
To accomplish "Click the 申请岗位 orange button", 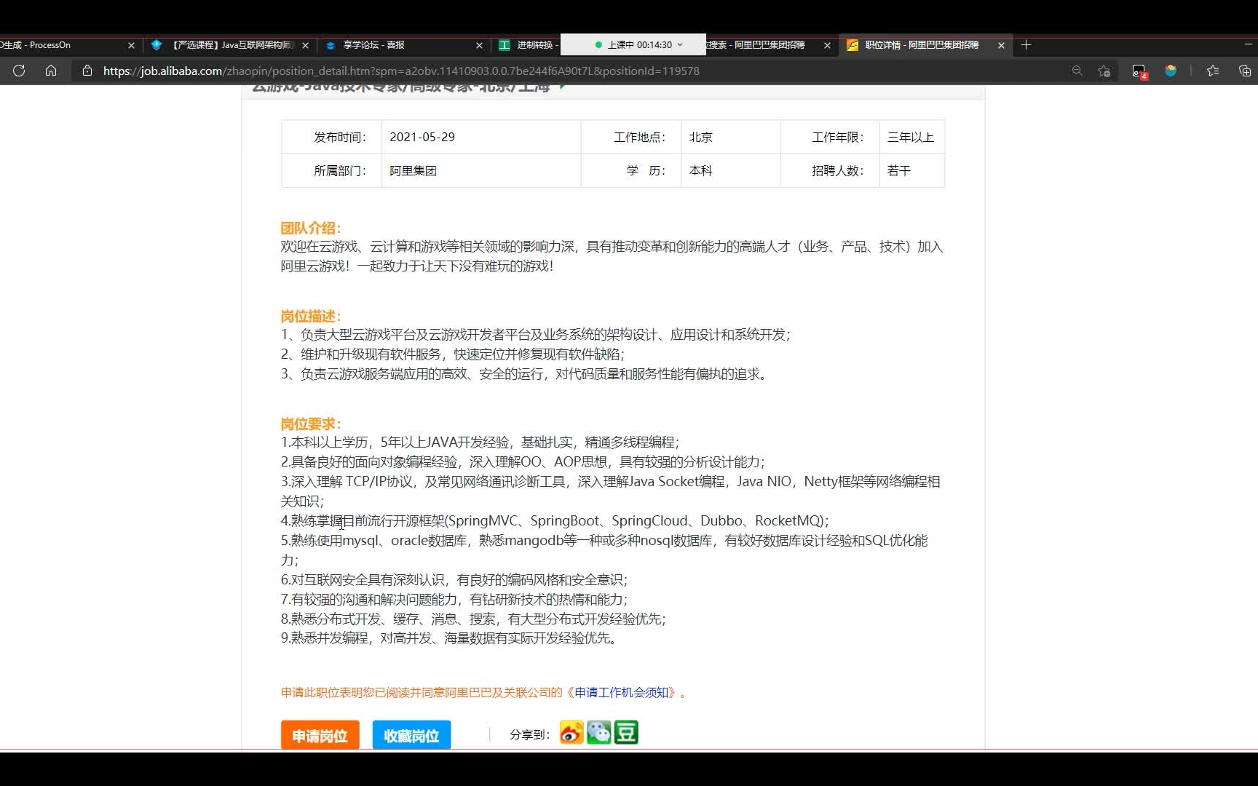I will pyautogui.click(x=320, y=735).
